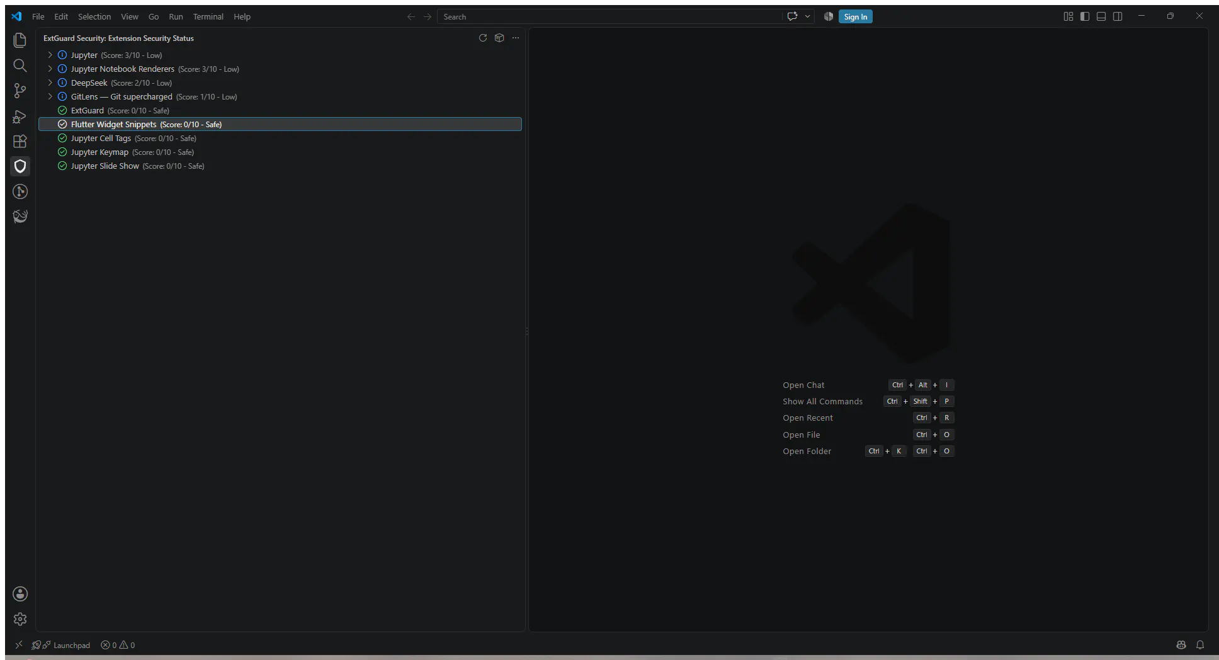This screenshot has height=660, width=1219.
Task: Open the Terminal menu
Action: pos(208,17)
